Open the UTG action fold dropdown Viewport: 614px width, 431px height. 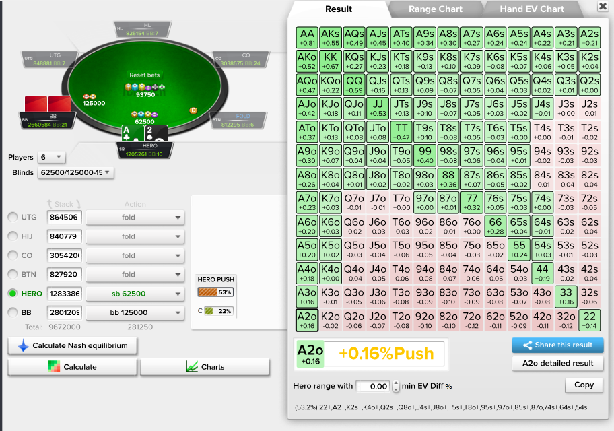135,217
